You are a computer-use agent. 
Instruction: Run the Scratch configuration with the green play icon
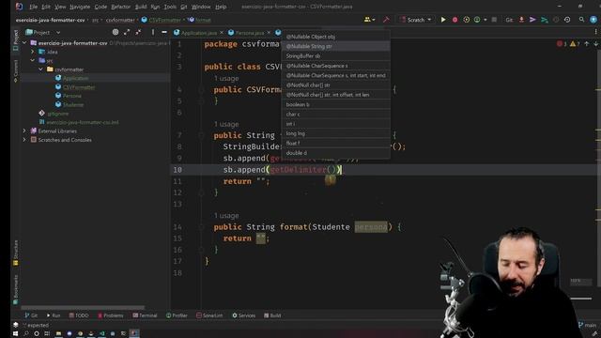[x=443, y=20]
